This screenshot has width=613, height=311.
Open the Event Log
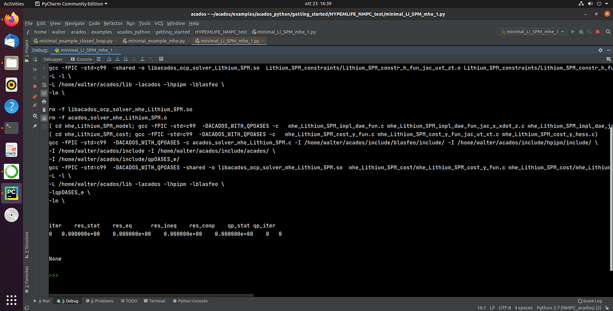click(x=590, y=301)
